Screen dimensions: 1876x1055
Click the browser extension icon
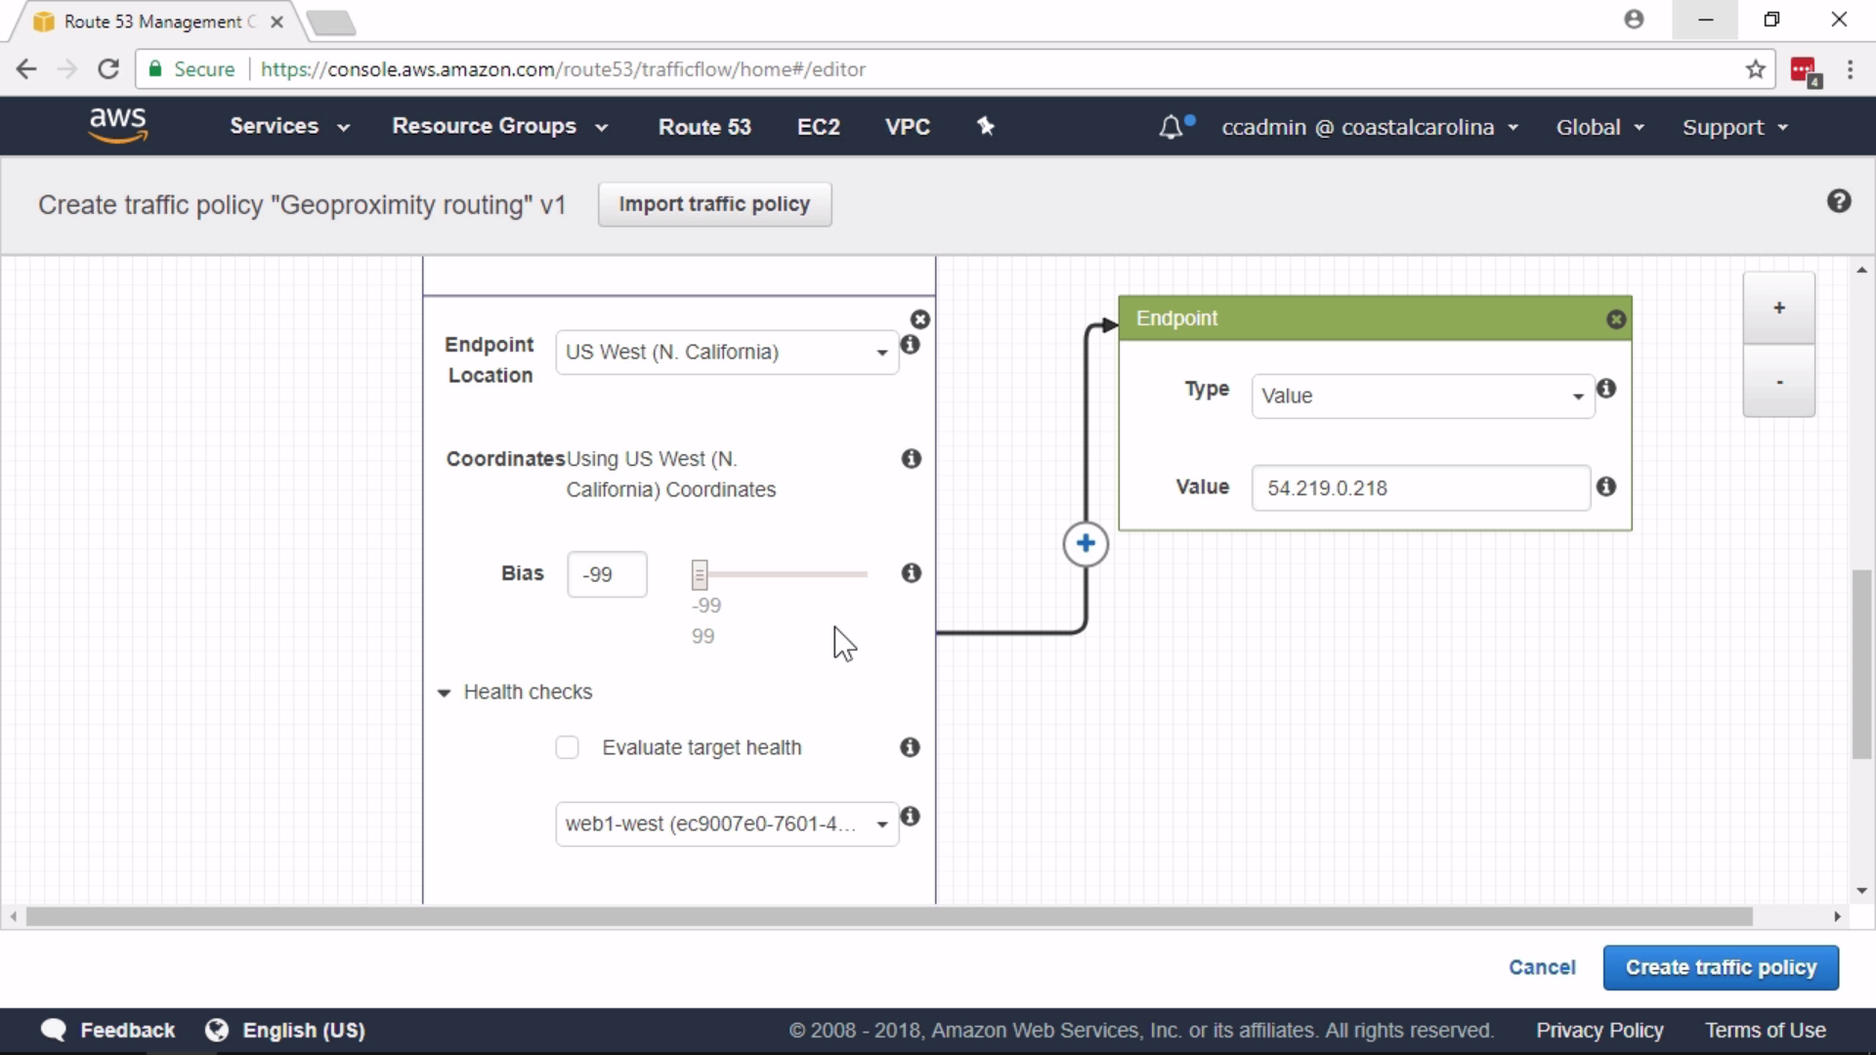(x=1806, y=71)
